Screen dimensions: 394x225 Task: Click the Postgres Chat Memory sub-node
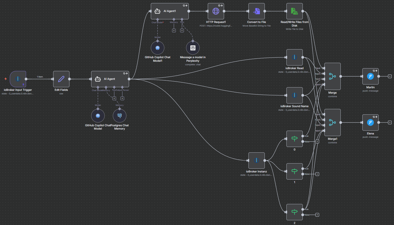tap(120, 116)
